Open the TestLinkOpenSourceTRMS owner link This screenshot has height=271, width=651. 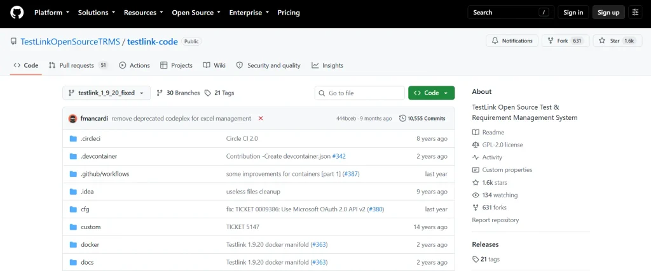pos(70,41)
